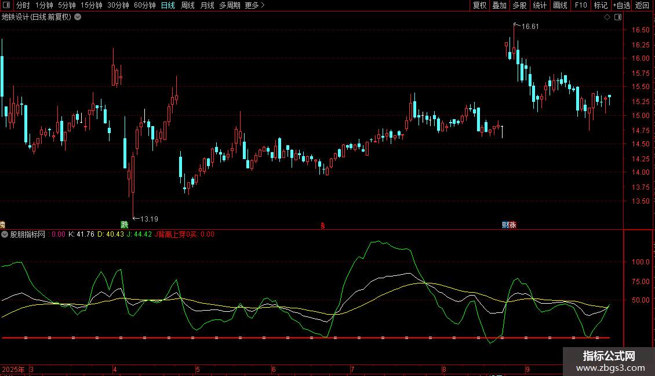
Task: Click the 16.00 level on price axis
Action: [640, 58]
